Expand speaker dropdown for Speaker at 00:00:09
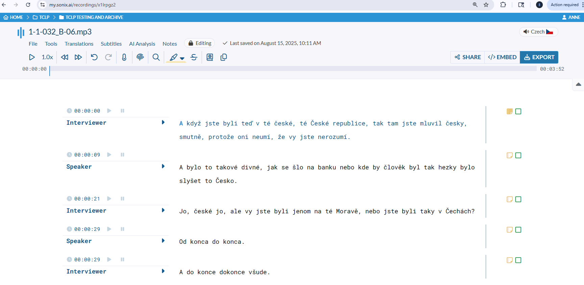The width and height of the screenshot is (584, 285). point(163,166)
